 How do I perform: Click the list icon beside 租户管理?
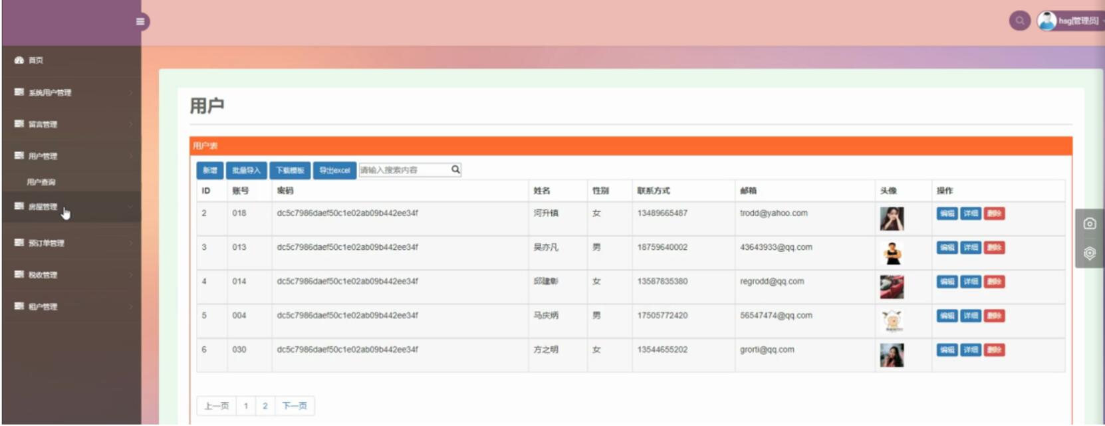tap(19, 306)
